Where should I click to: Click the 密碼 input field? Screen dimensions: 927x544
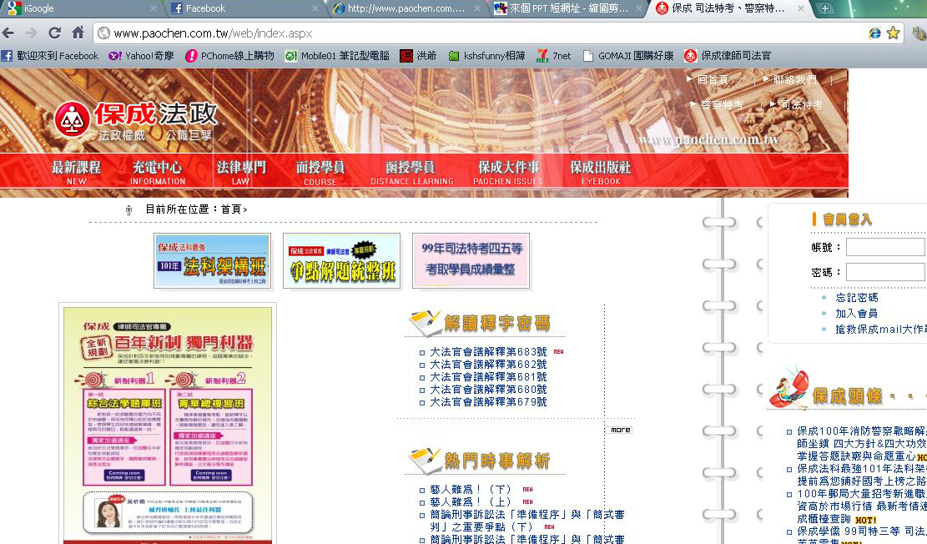885,272
